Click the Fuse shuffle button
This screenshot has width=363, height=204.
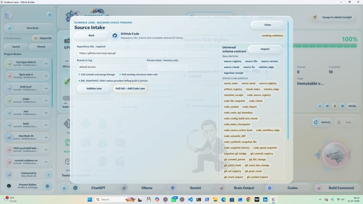(345, 122)
